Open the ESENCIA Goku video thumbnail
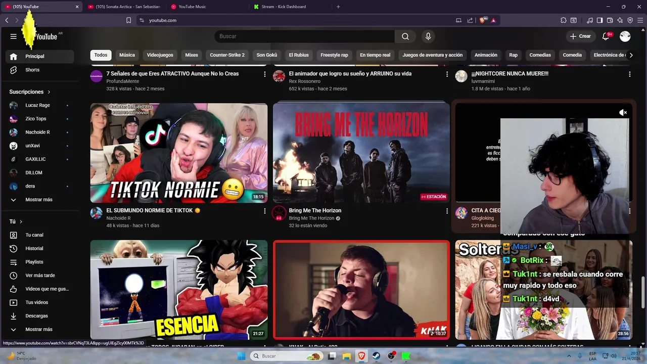Image resolution: width=647 pixels, height=364 pixels. tap(179, 290)
